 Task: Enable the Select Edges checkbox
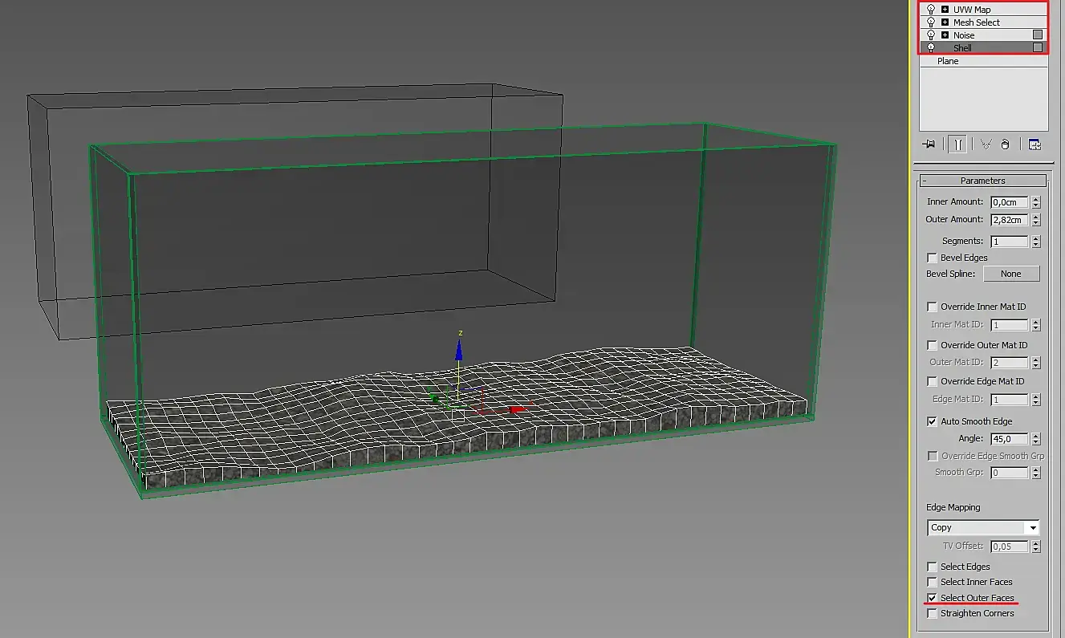tap(932, 567)
